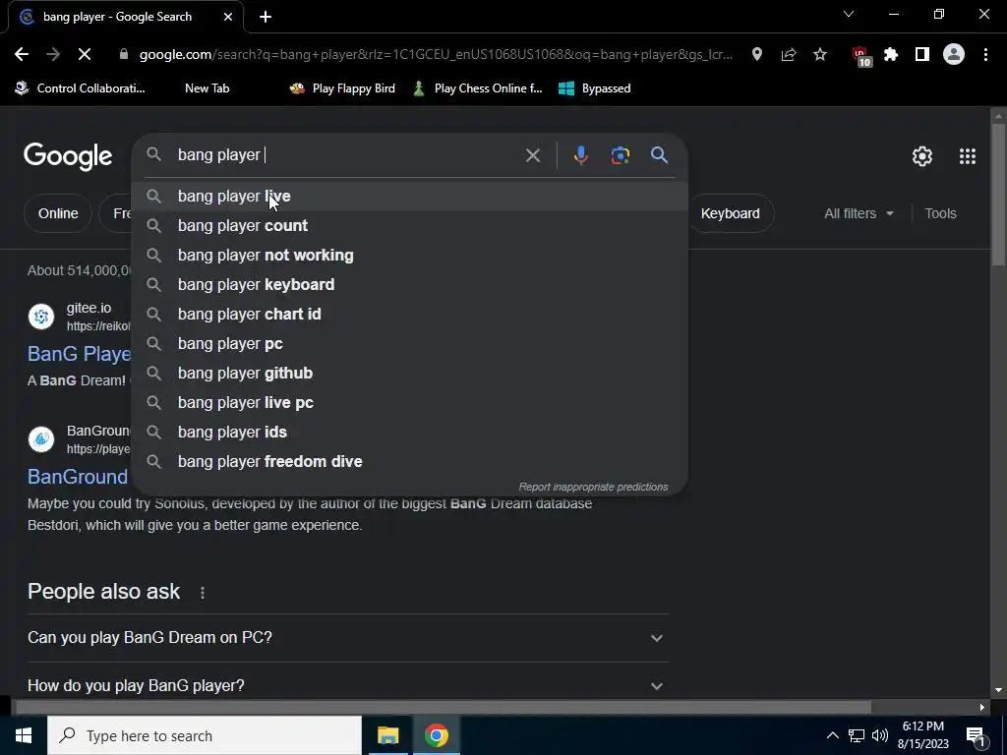Go to Google home via the logo
The image size is (1007, 755).
[x=68, y=156]
